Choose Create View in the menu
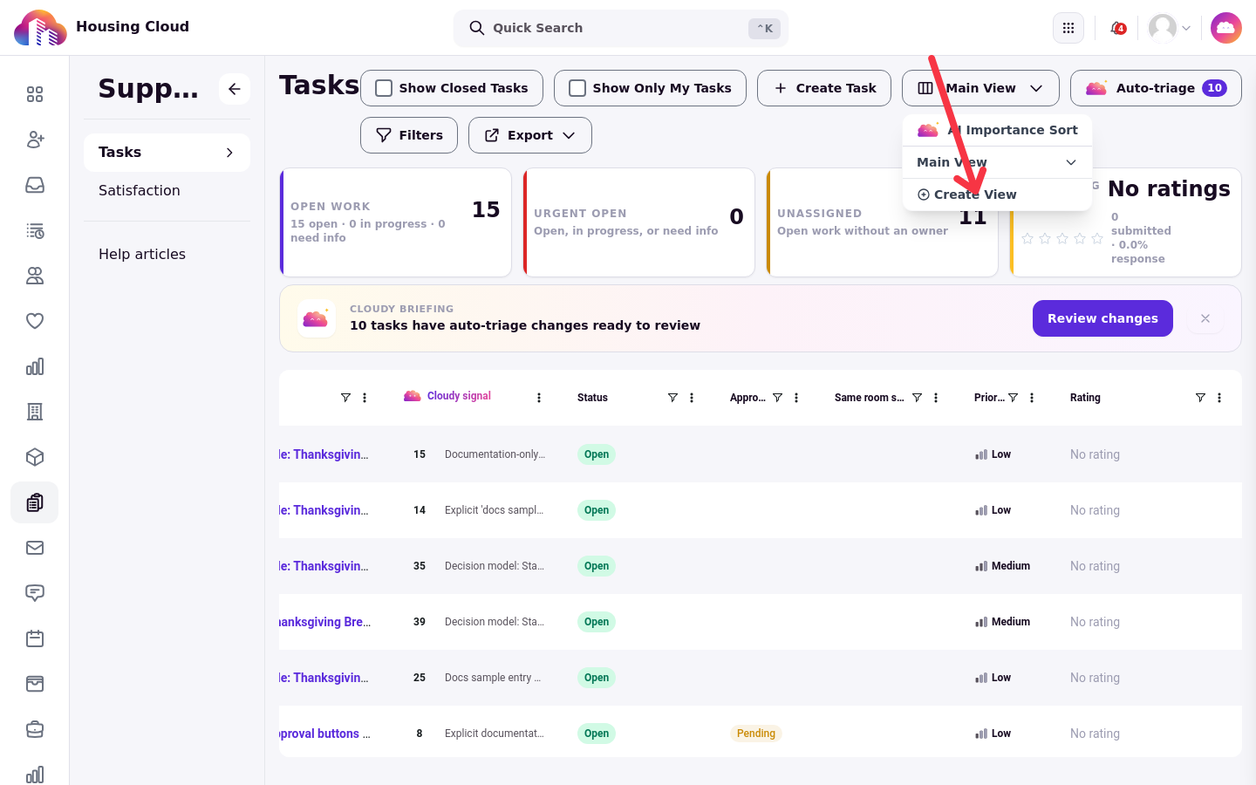The height and width of the screenshot is (785, 1256). [x=997, y=195]
